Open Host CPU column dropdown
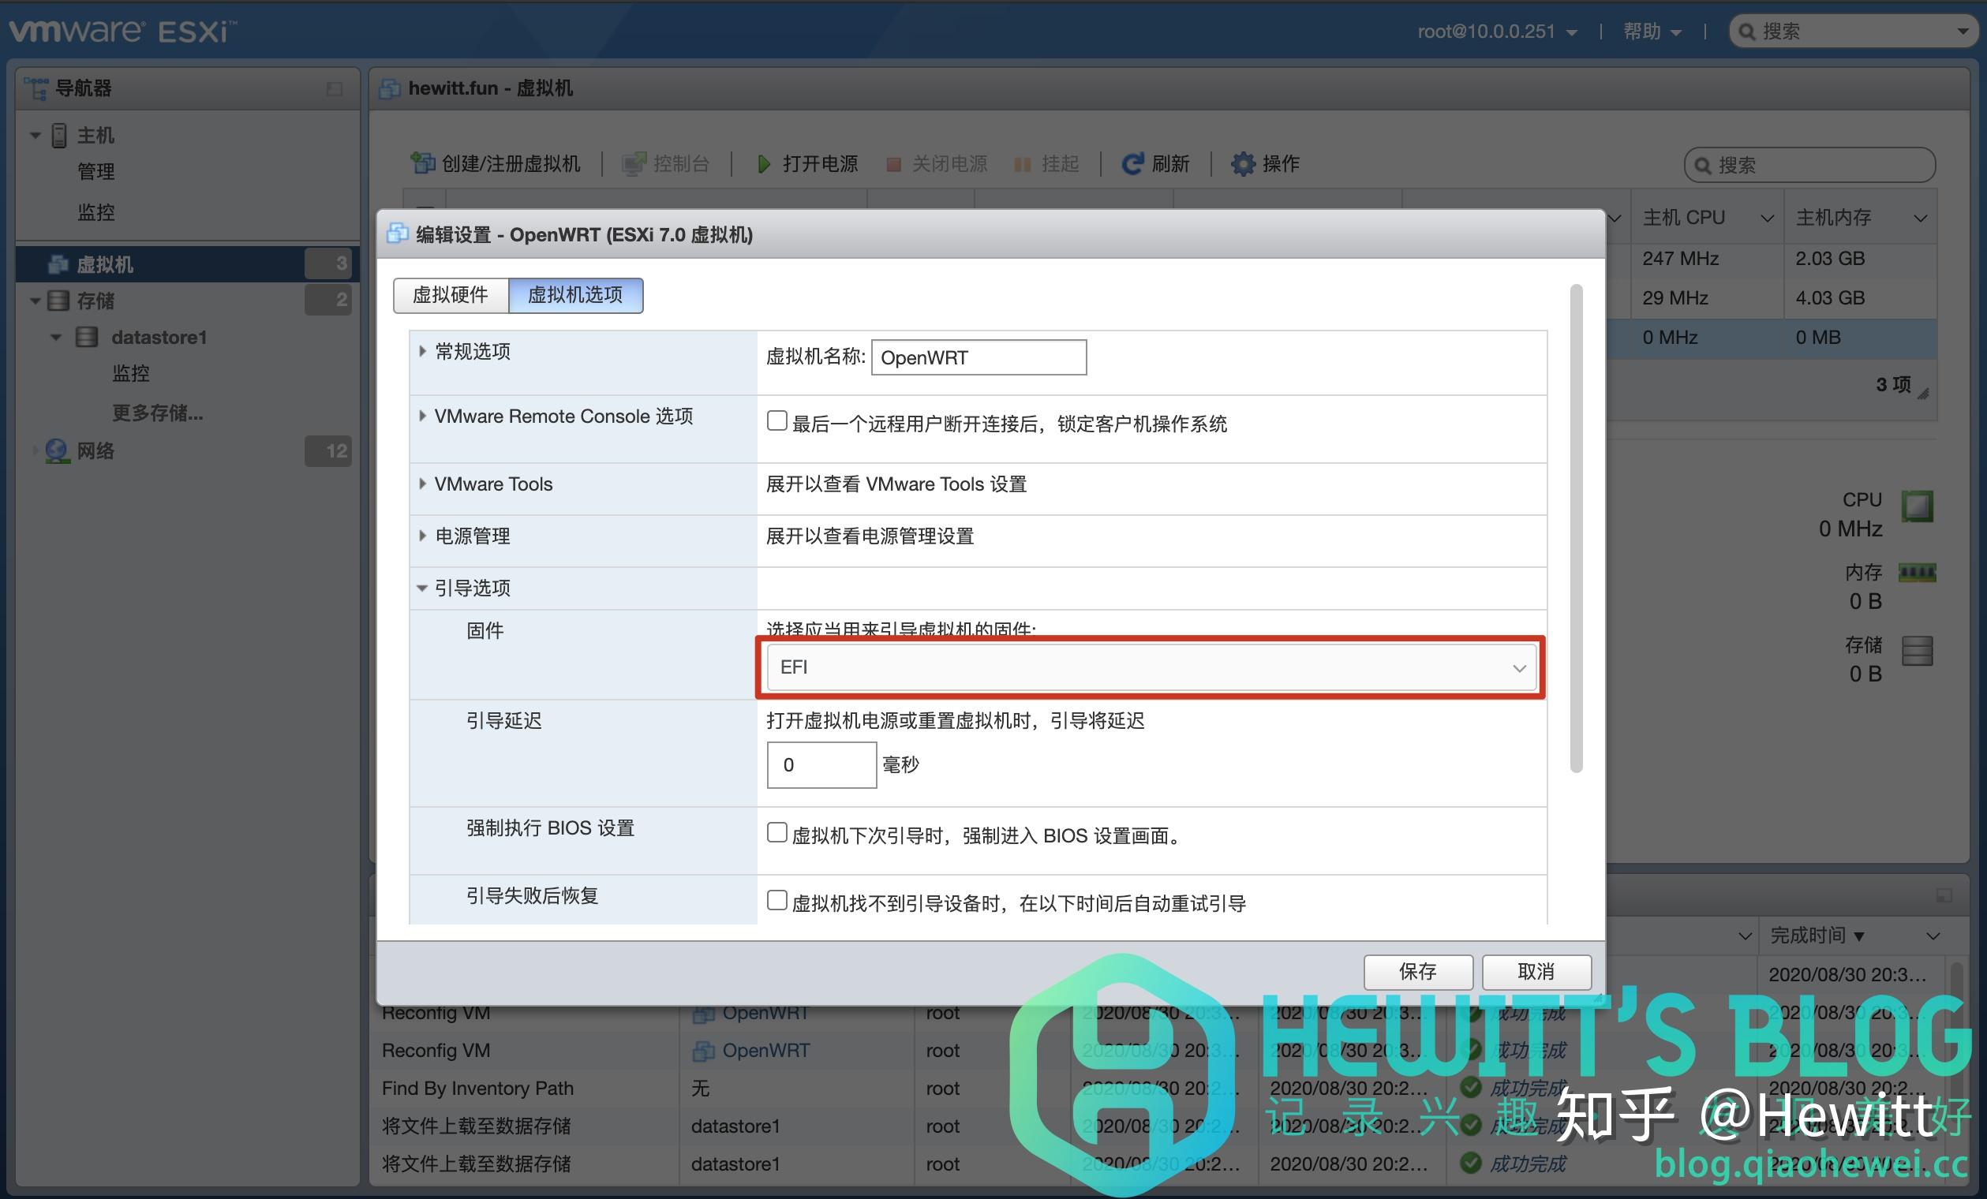 (x=1767, y=219)
